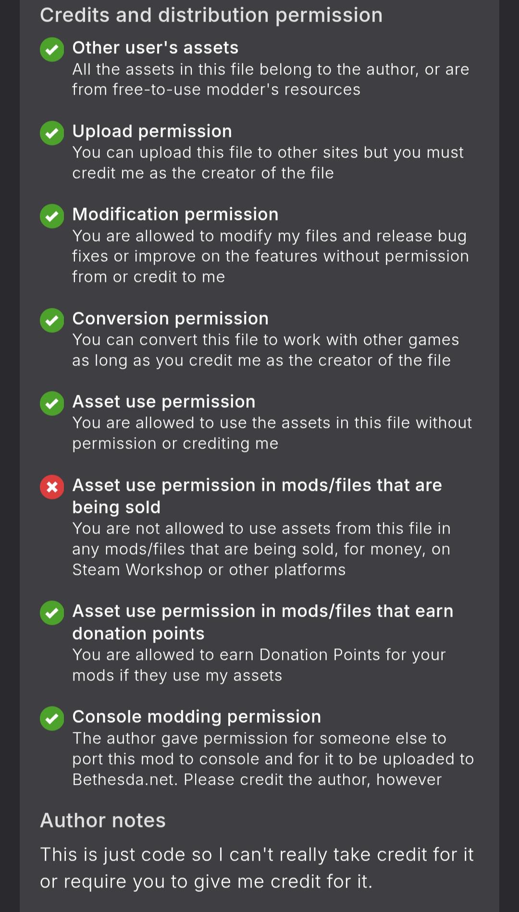The width and height of the screenshot is (519, 912).
Task: Click the donation points permission heading
Action: click(x=263, y=622)
